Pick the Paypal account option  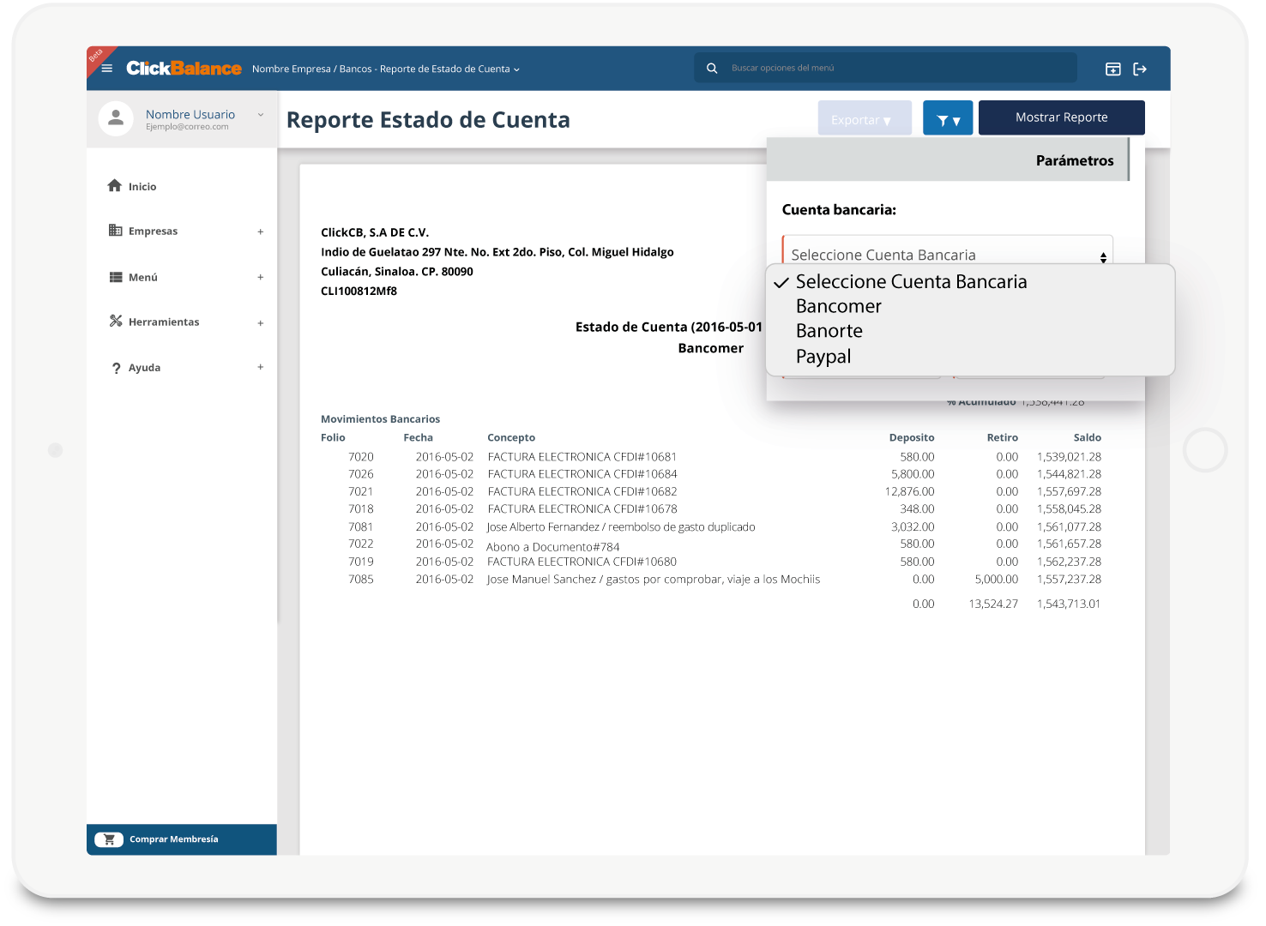823,357
